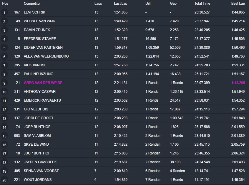Sort by the Laps column header
The height and width of the screenshot is (185, 249).
tap(98, 4)
